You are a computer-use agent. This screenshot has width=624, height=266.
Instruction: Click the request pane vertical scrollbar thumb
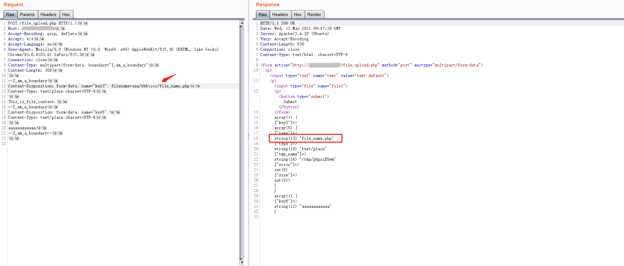pyautogui.click(x=242, y=141)
